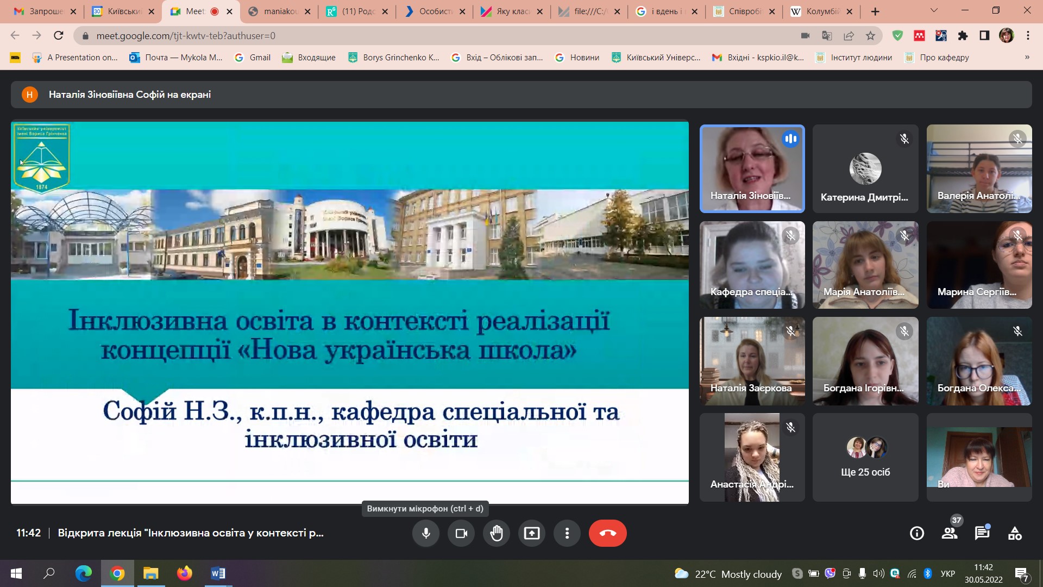Switch to the maniakou browser tab

(x=280, y=11)
